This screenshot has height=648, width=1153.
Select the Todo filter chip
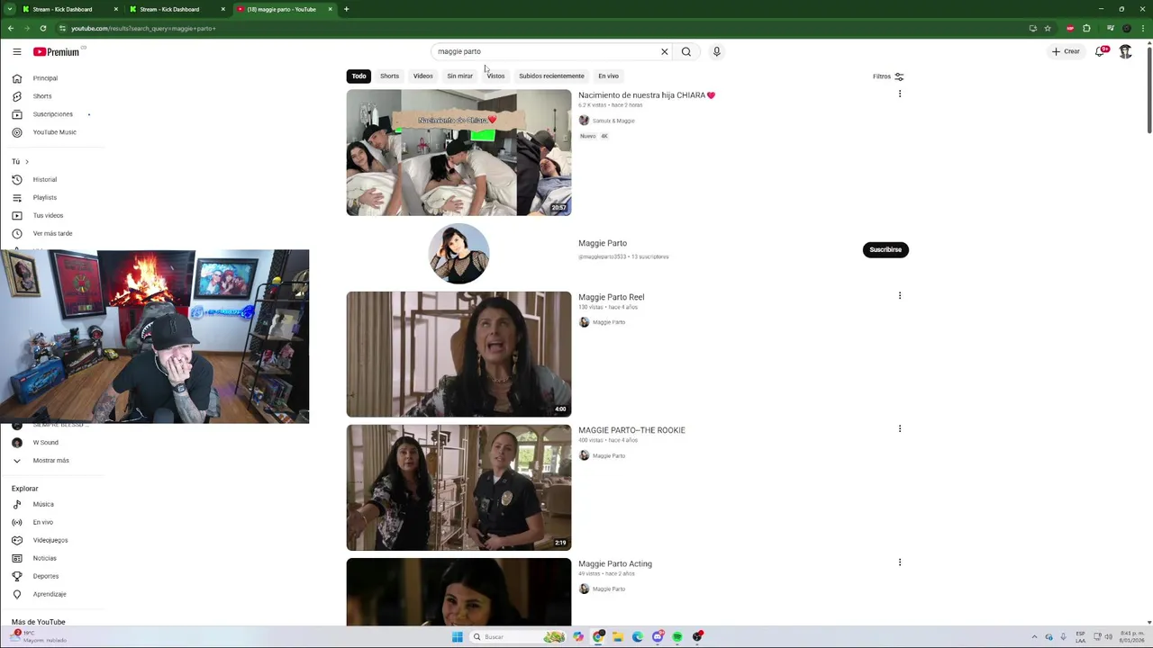pyautogui.click(x=359, y=76)
